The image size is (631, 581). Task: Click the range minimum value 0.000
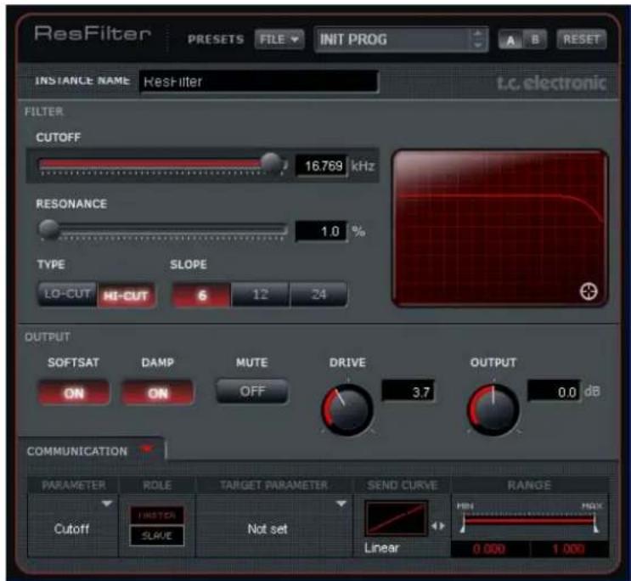click(489, 550)
